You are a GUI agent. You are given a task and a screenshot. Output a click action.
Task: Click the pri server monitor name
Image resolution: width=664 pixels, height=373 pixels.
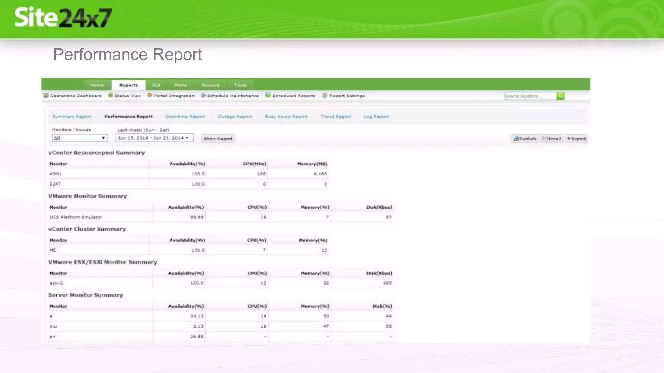pyautogui.click(x=52, y=337)
